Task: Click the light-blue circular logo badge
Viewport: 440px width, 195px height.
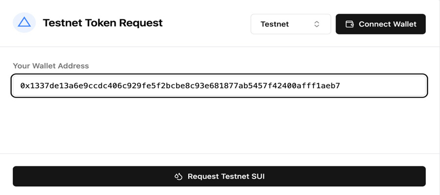Action: point(24,22)
